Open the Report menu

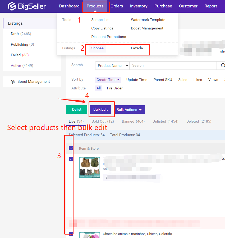click(x=211, y=6)
